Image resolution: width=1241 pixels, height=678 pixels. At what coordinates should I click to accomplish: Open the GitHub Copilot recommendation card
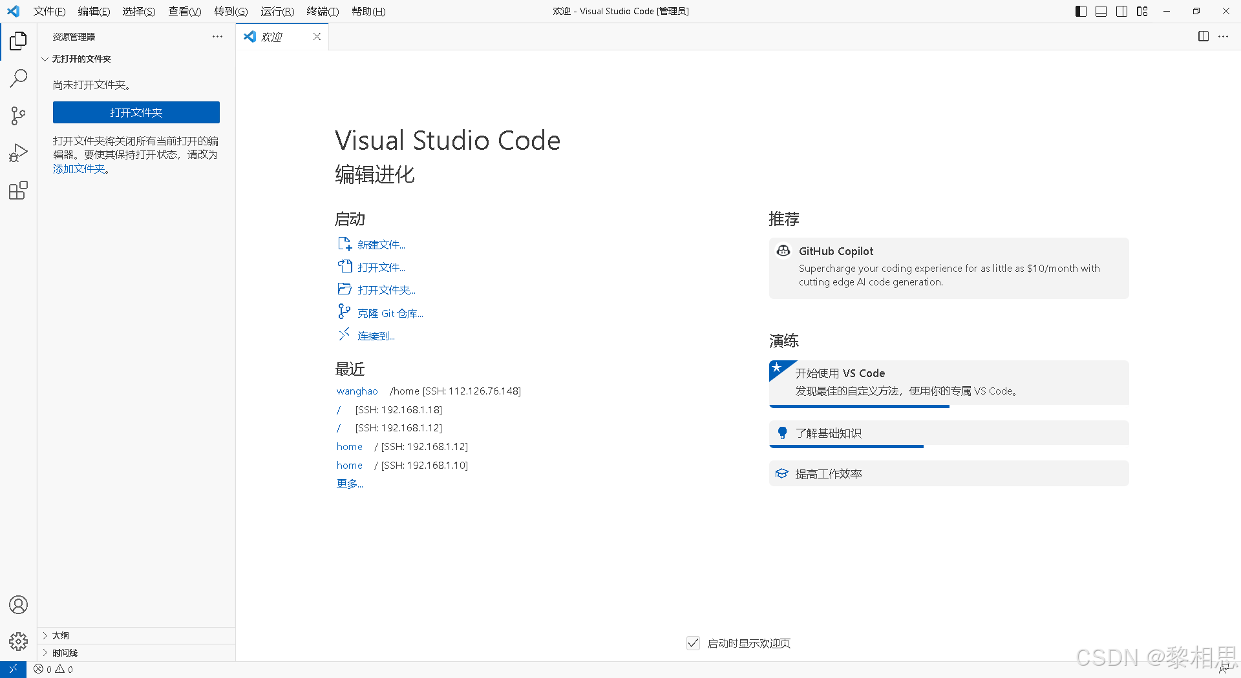pyautogui.click(x=949, y=268)
